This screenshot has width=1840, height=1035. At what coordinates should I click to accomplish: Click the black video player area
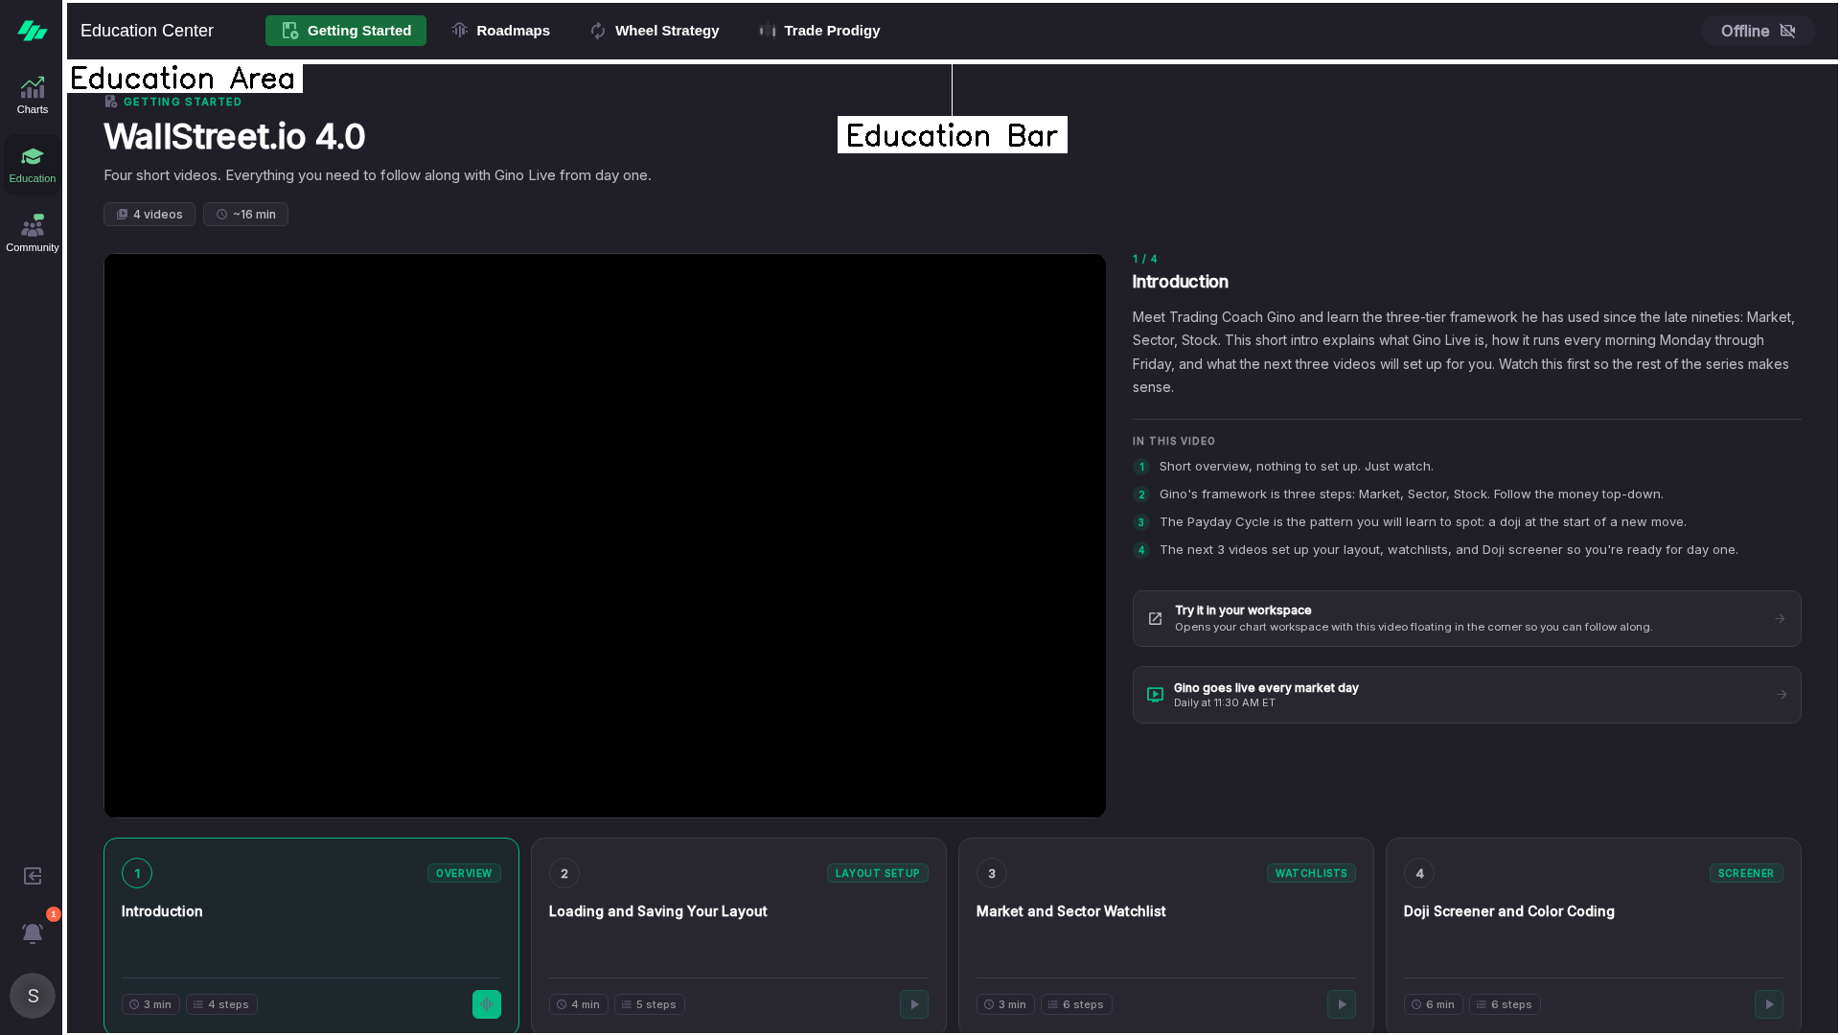click(605, 536)
